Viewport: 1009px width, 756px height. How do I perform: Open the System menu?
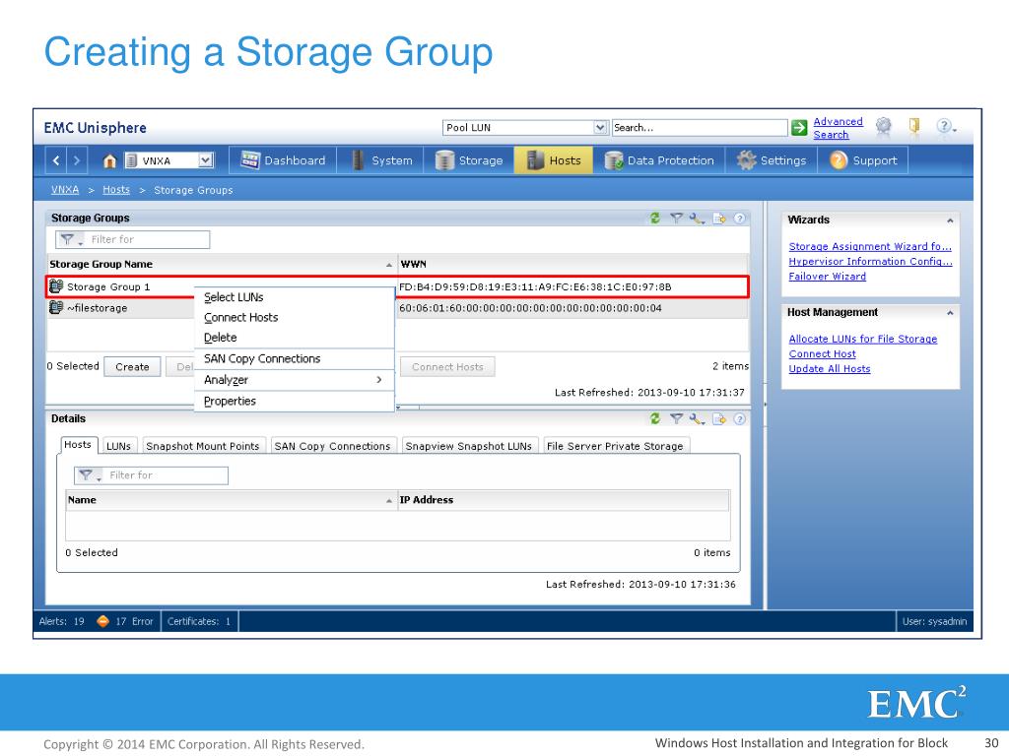point(381,160)
